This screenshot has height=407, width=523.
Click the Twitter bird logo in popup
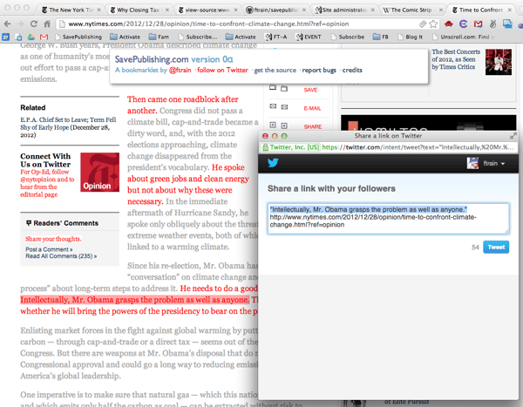click(x=273, y=163)
